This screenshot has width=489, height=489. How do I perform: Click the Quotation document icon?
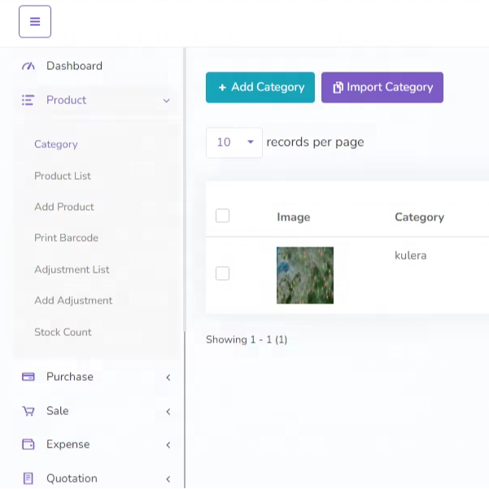point(28,478)
